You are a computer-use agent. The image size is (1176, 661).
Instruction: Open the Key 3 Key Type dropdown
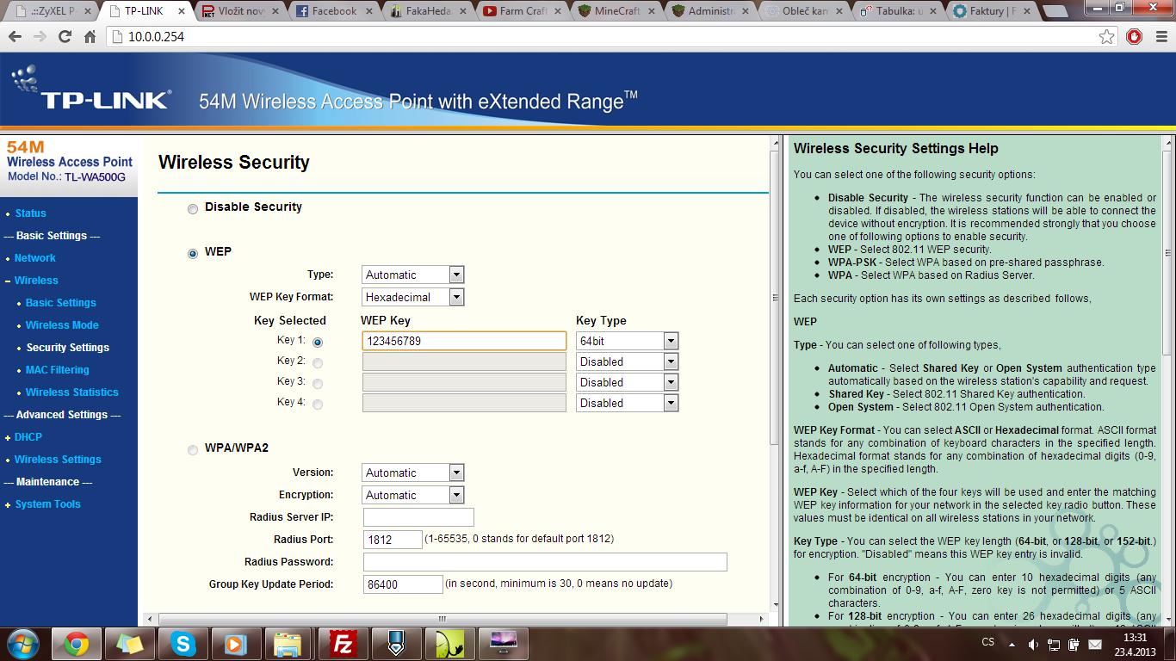627,382
